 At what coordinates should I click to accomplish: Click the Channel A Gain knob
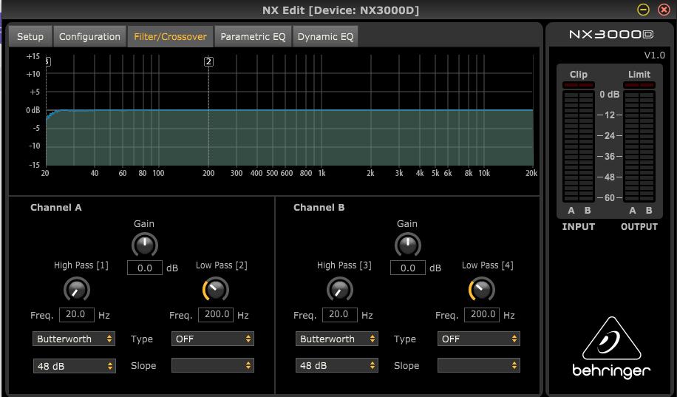(x=144, y=245)
